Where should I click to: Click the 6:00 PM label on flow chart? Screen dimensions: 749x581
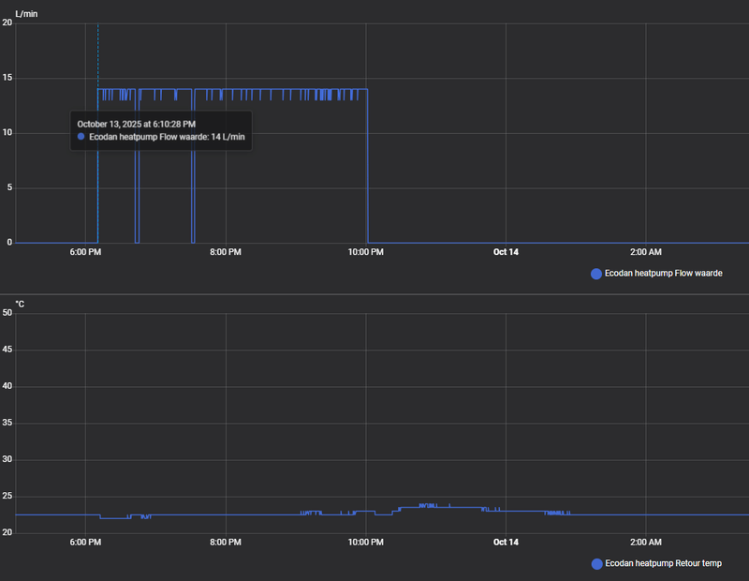[85, 252]
